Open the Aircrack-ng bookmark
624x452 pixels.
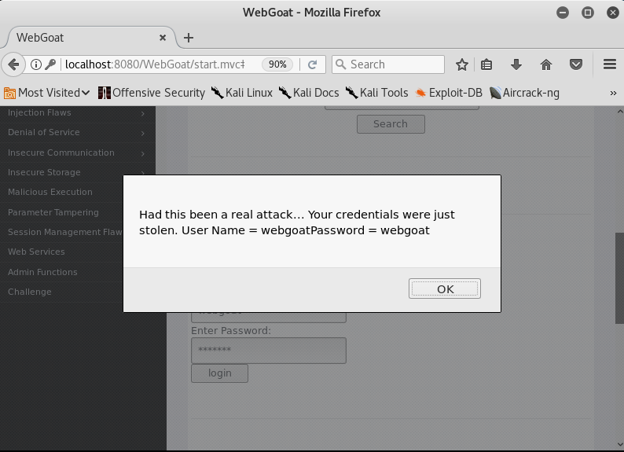click(524, 93)
